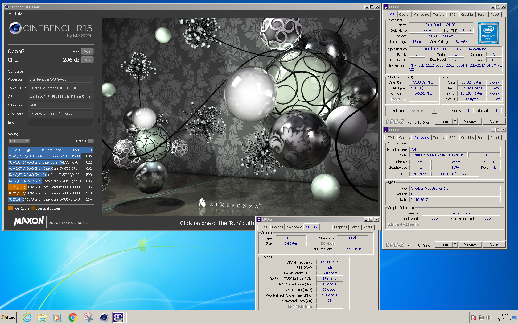Click the Action Center flag tray icon
Viewport: 518px width, 324px height.
[x=474, y=318]
